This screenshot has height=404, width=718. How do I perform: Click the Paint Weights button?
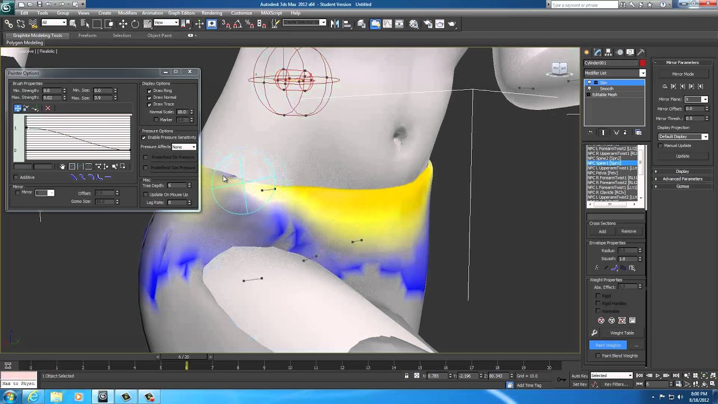coord(608,345)
